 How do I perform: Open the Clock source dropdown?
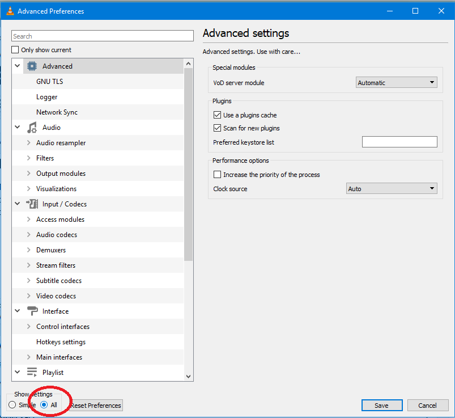392,188
